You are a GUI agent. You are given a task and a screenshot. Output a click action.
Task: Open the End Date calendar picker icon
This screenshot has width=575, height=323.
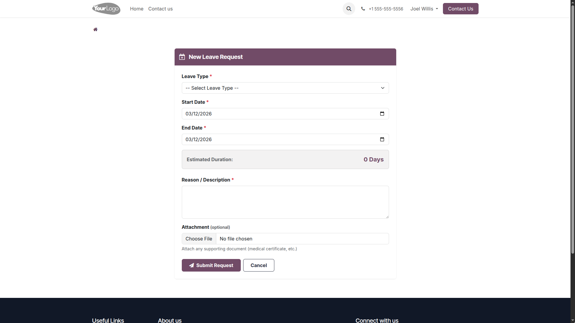pos(382,139)
